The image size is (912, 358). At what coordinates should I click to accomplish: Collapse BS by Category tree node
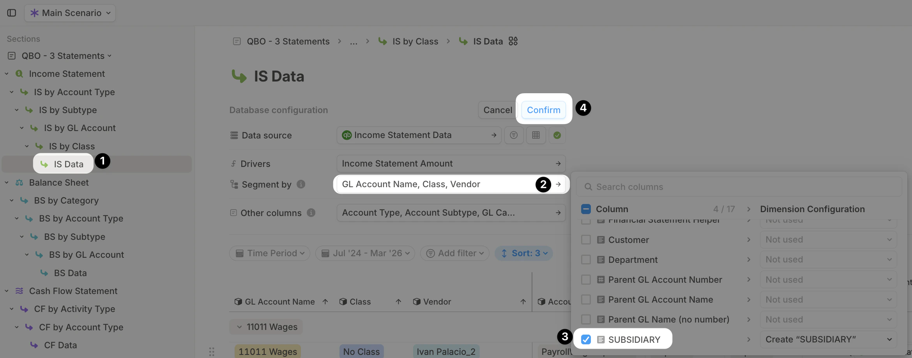point(12,200)
